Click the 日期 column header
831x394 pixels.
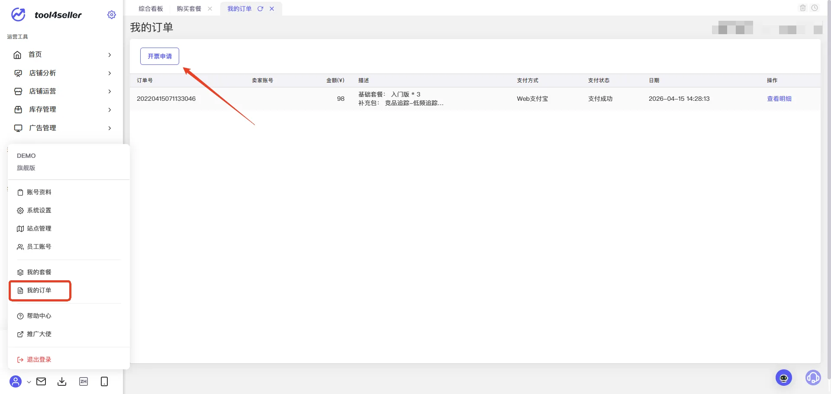(654, 80)
